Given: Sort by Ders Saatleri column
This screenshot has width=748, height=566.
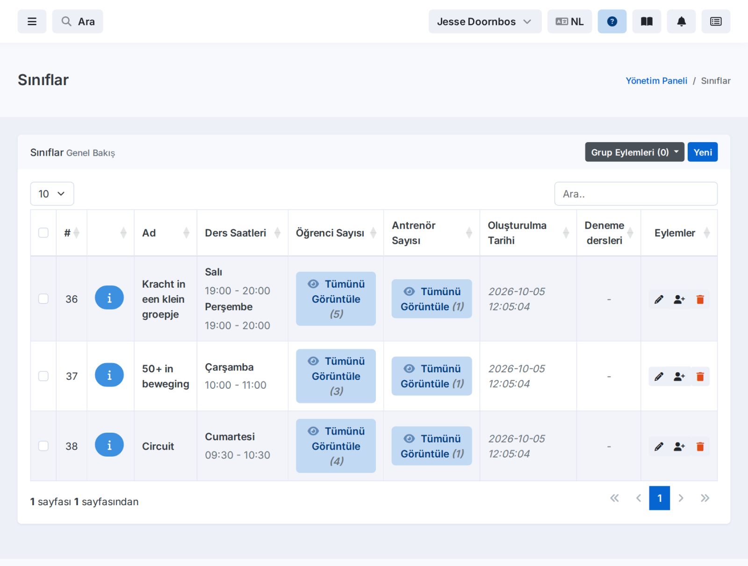Looking at the screenshot, I should 242,233.
